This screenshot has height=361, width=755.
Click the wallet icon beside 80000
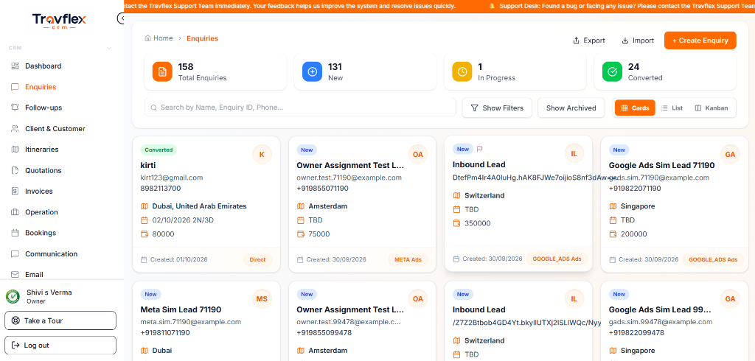(x=144, y=234)
